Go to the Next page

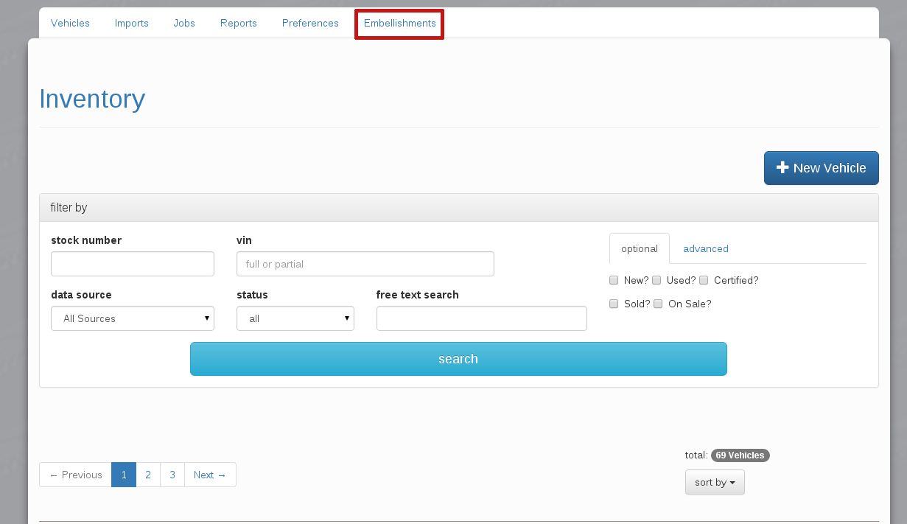pos(210,475)
